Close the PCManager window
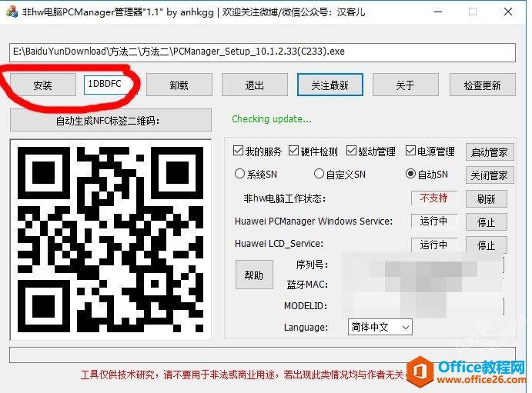The image size is (532, 393). pos(508,12)
